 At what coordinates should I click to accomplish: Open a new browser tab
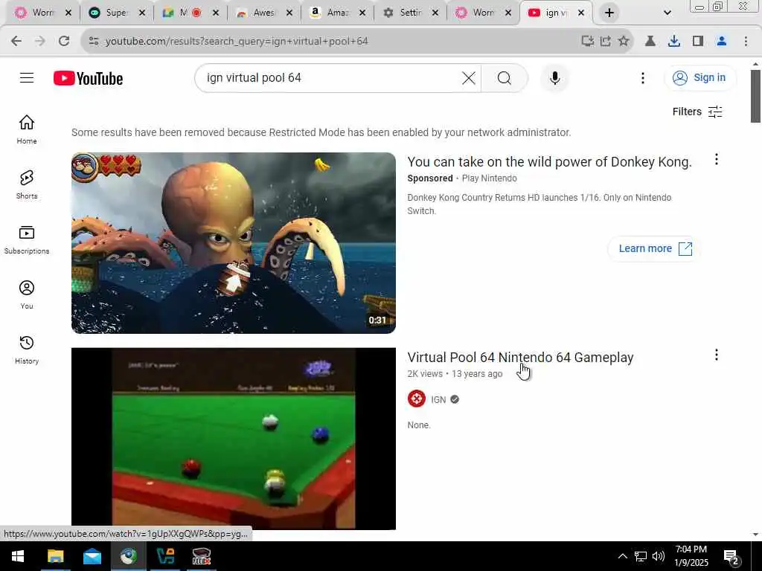click(609, 13)
